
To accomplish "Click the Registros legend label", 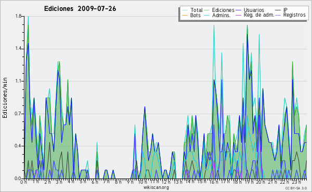I will 294,15.
